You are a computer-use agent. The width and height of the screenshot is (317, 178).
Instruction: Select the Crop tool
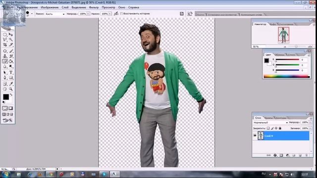(x=5, y=45)
